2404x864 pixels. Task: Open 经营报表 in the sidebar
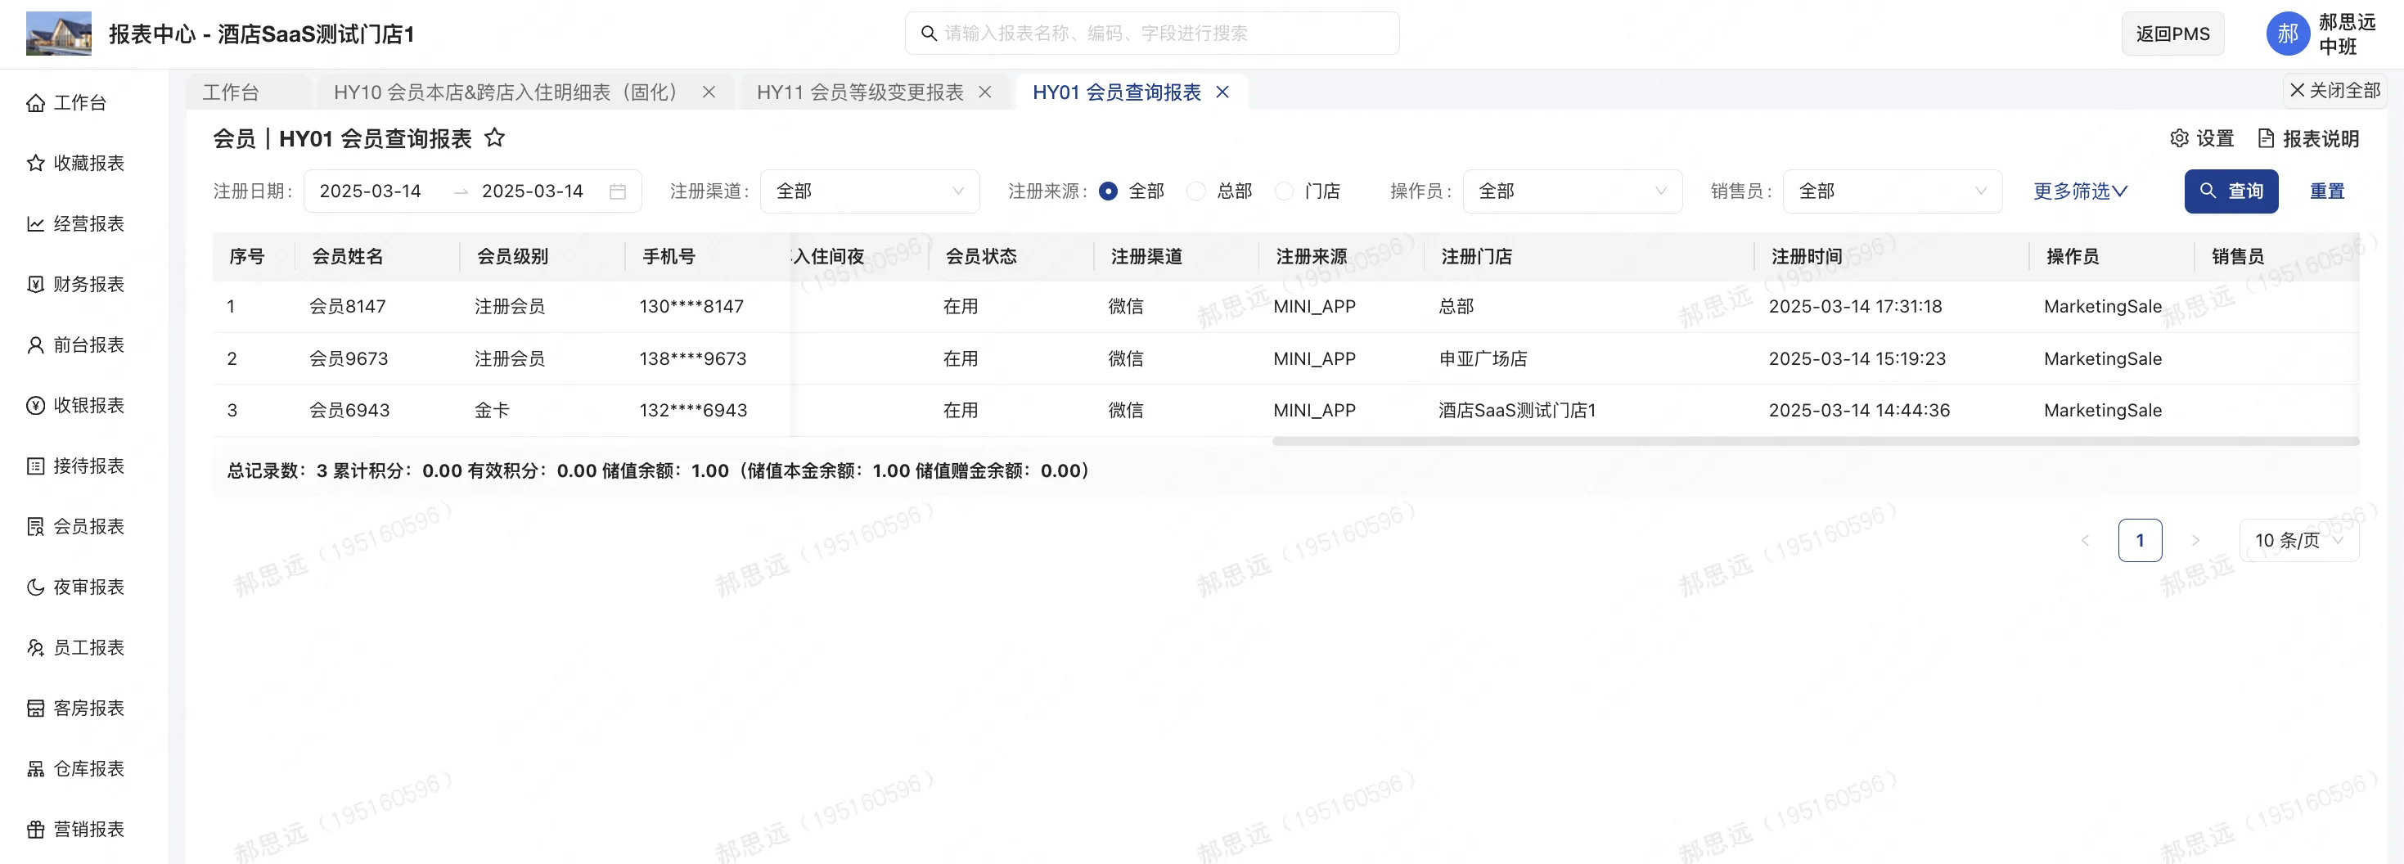point(75,224)
